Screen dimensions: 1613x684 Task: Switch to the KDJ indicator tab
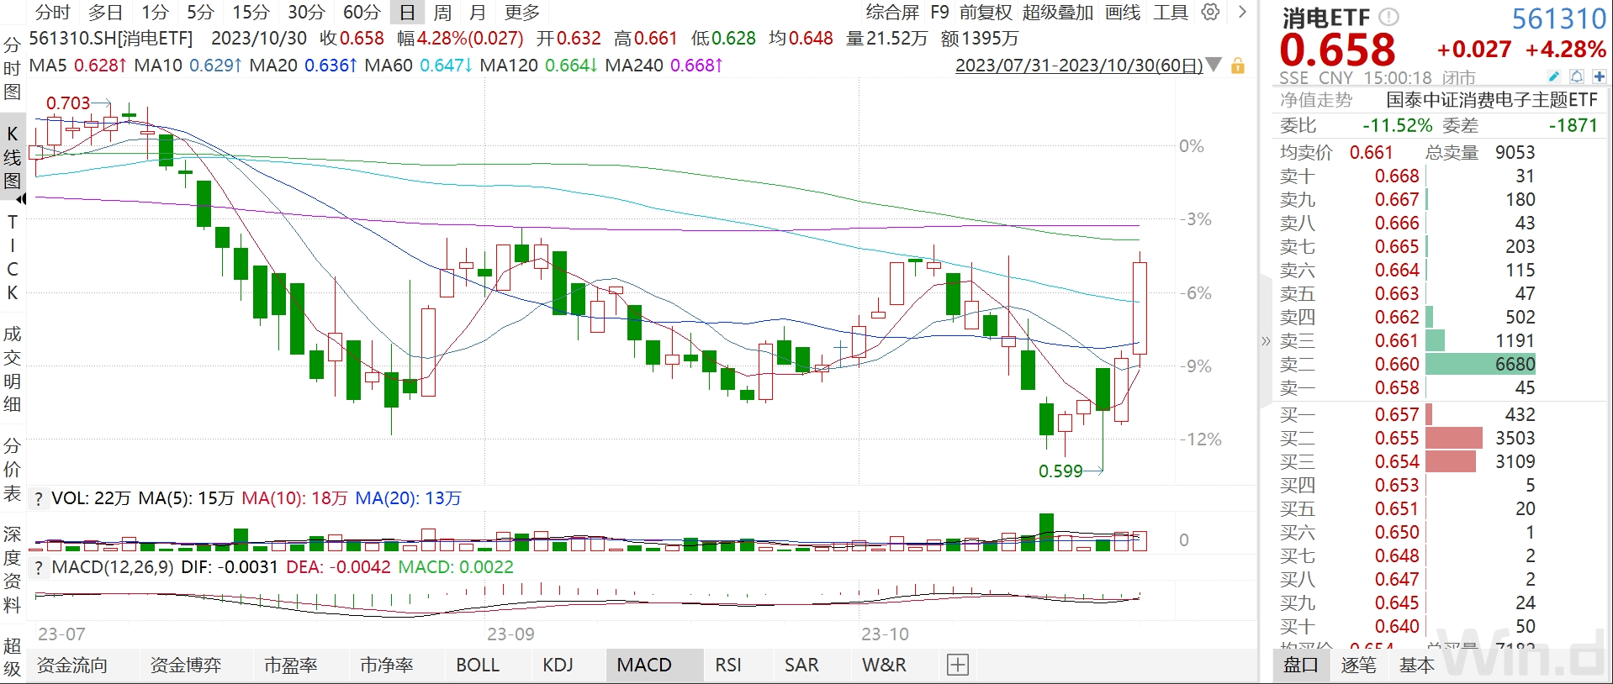[x=558, y=665]
